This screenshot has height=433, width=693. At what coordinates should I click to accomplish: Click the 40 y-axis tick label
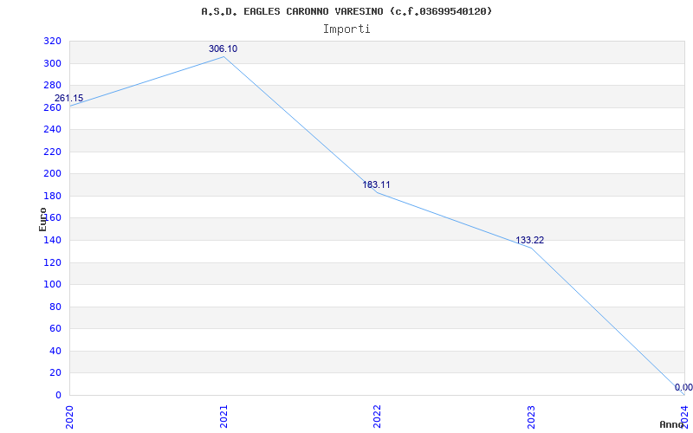55,351
